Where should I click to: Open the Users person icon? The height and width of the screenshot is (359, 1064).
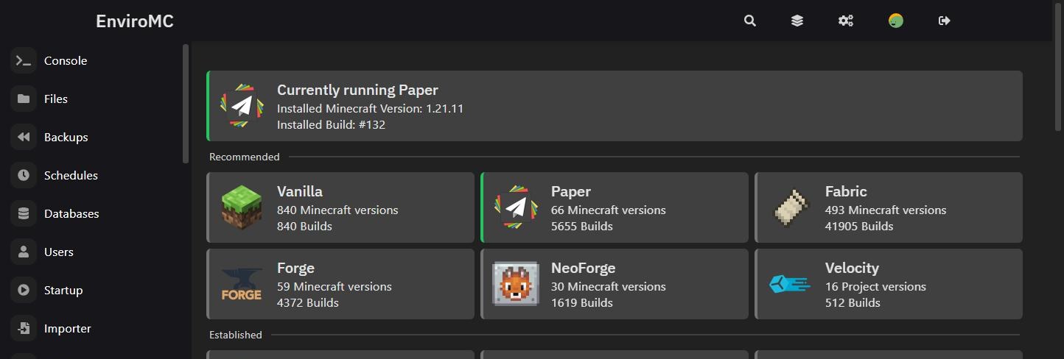pyautogui.click(x=24, y=252)
